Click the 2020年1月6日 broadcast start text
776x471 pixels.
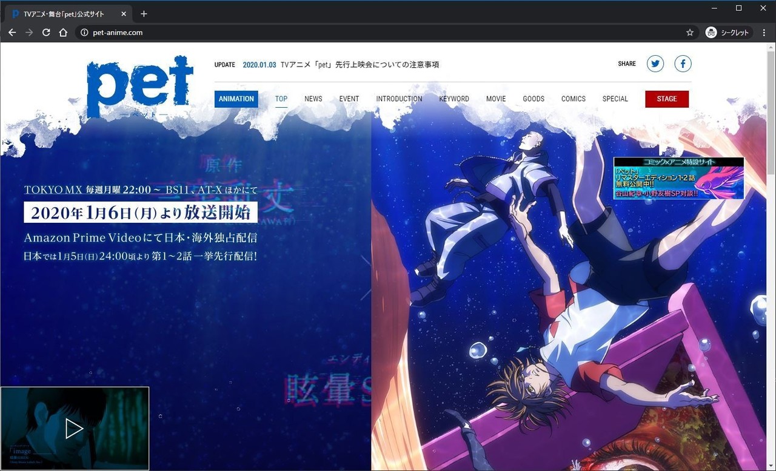(141, 212)
